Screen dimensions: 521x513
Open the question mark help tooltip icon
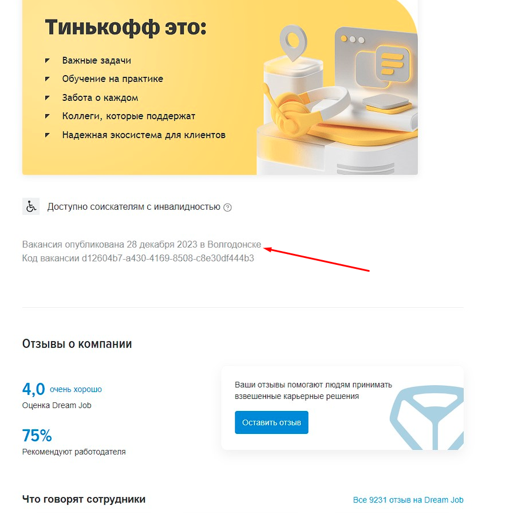click(227, 207)
